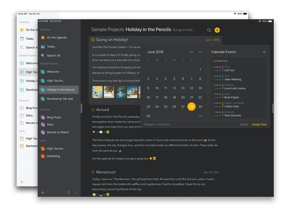Click the Tomorrow heading in Calendar Events

(222, 61)
